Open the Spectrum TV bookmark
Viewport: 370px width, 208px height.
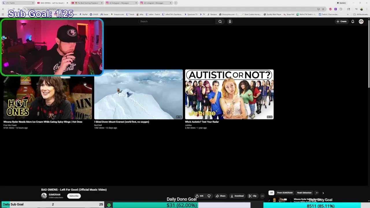tap(191, 14)
